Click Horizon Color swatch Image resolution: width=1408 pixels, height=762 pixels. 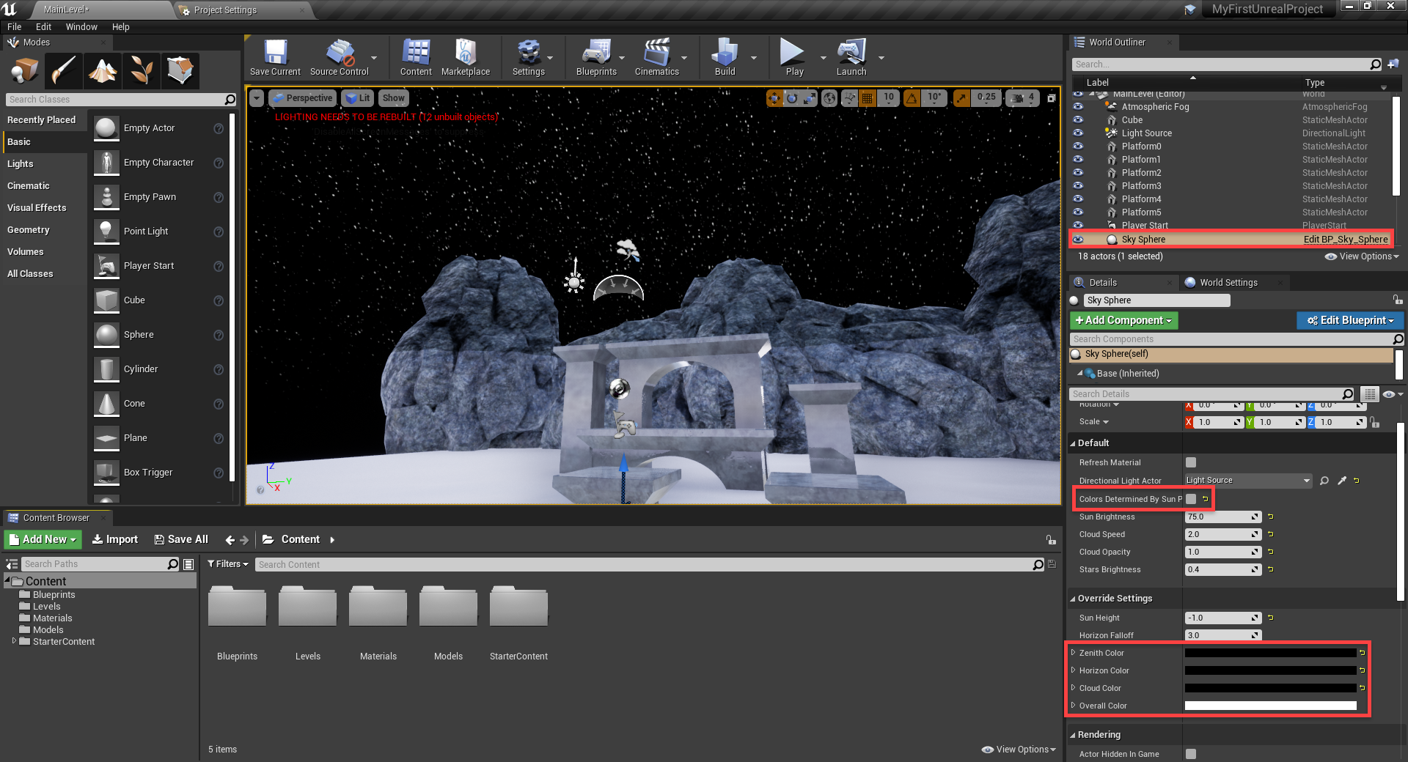(x=1270, y=670)
